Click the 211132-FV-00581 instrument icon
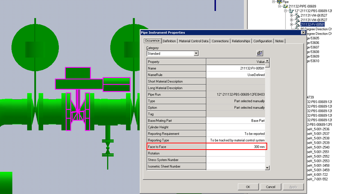 point(297,24)
